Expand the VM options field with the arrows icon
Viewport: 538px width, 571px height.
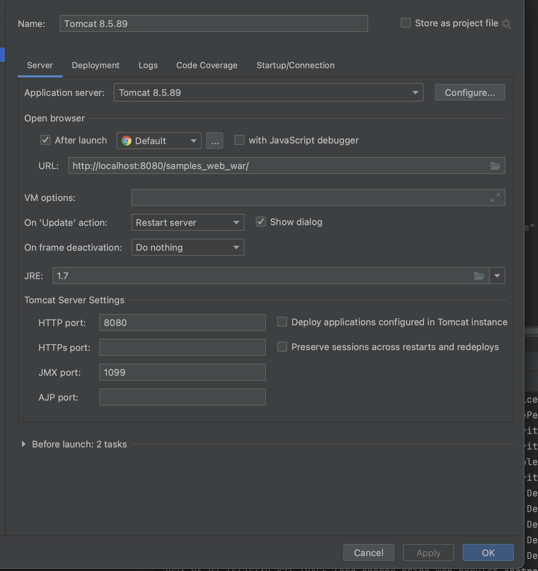coord(495,197)
